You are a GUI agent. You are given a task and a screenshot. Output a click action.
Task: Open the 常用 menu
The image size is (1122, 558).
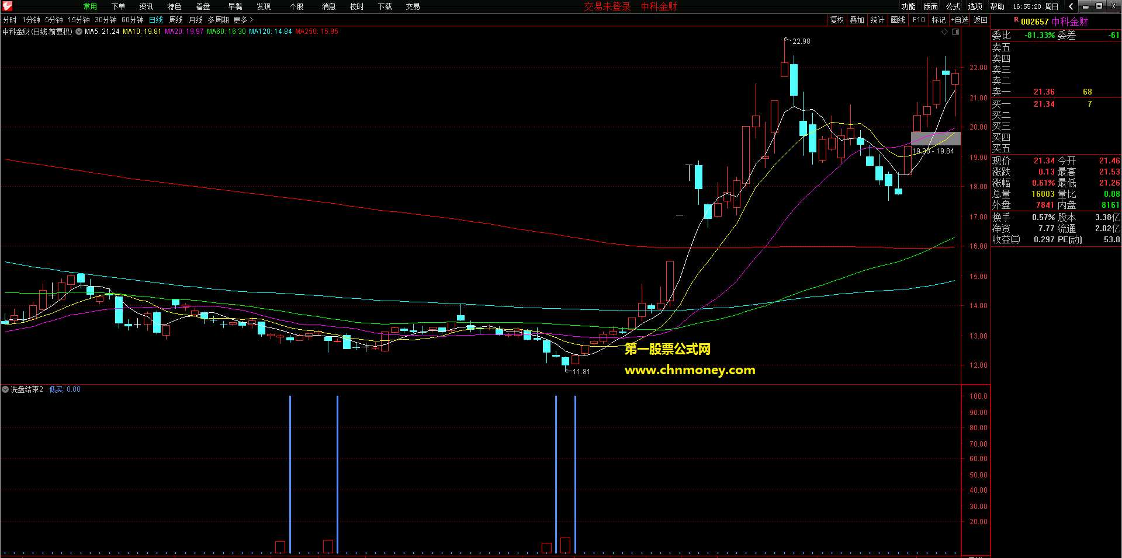[90, 6]
